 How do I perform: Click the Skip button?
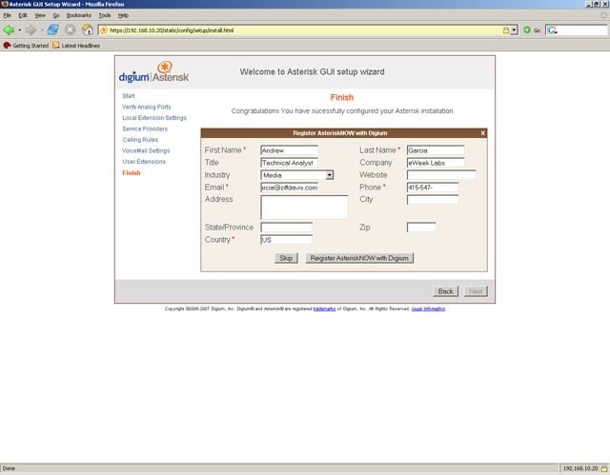pyautogui.click(x=286, y=258)
